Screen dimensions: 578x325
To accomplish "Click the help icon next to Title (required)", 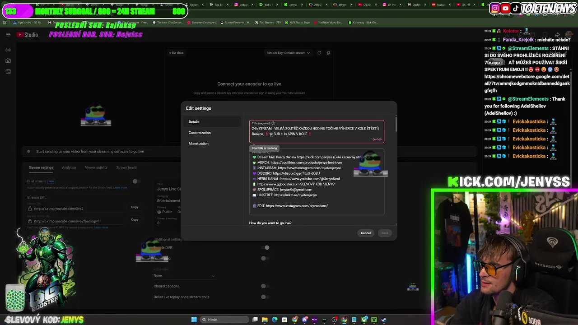I will [x=273, y=123].
